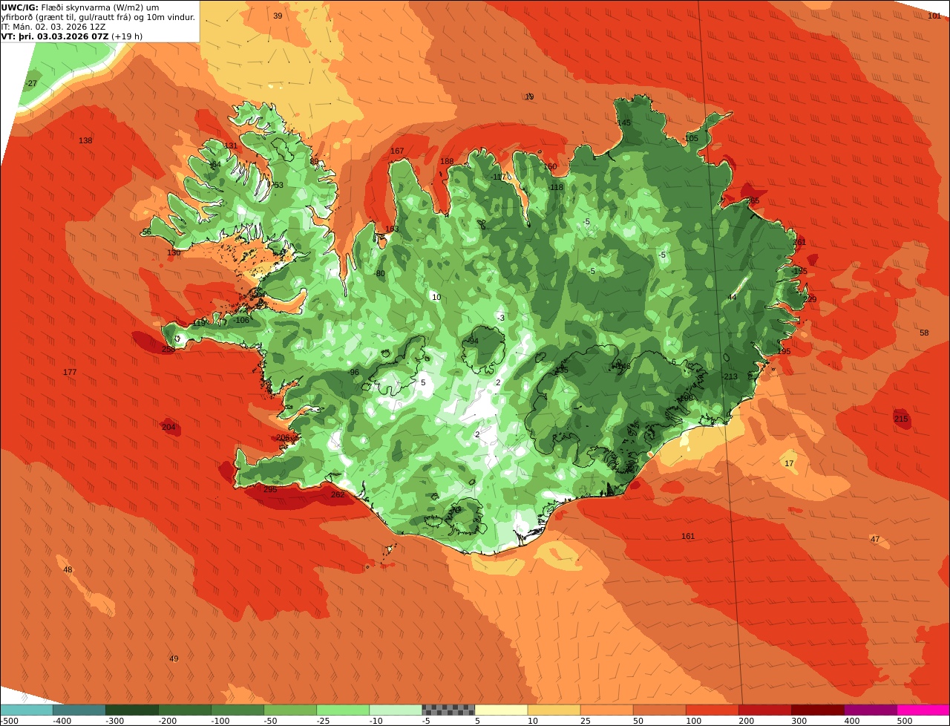Select the yellow 10 to 25 legend swatch
This screenshot has height=726, width=950.
point(553,710)
